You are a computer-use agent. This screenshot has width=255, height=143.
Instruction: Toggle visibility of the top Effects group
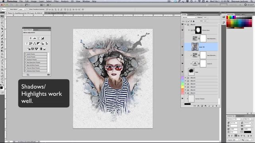[182, 25]
